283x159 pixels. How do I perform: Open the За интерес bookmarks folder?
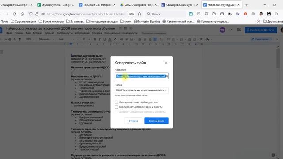(75, 21)
